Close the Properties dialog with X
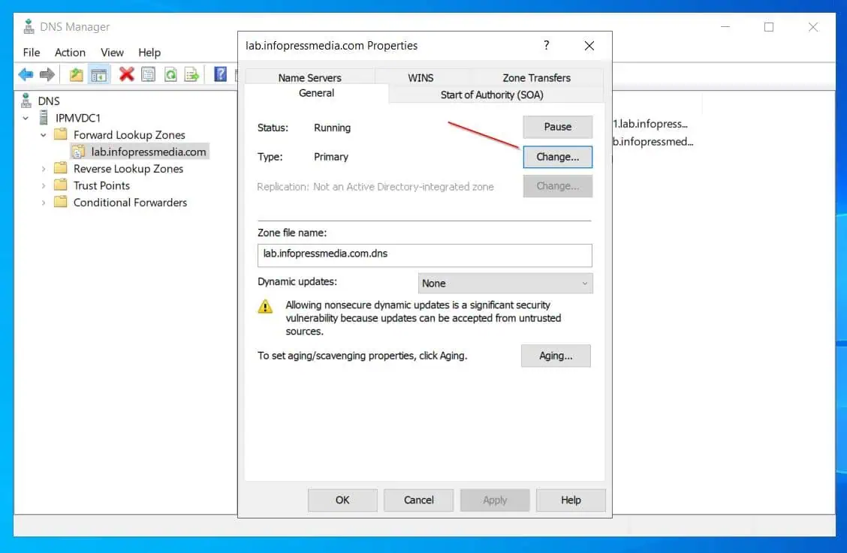847x553 pixels. click(x=589, y=46)
